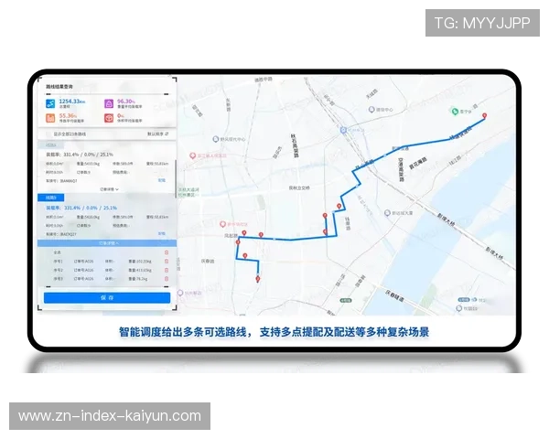Click the red volume load rate icon
549x439 pixels.
108,118
